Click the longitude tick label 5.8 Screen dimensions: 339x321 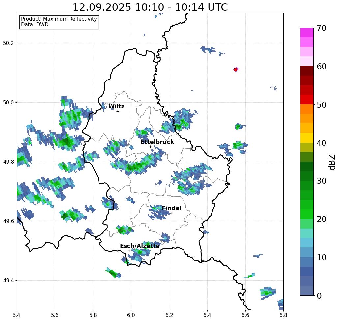93,315
